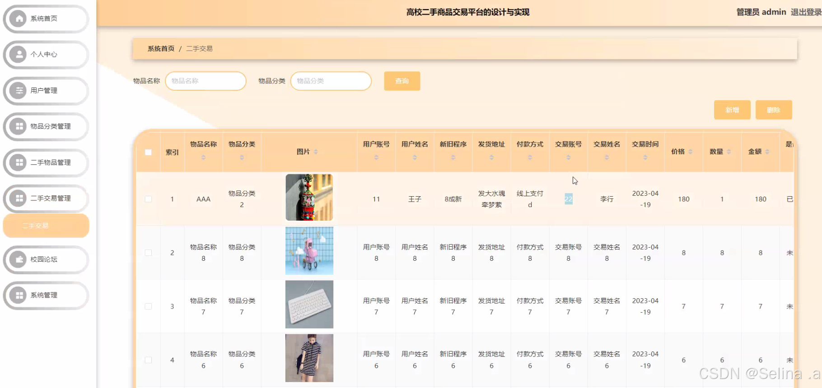Sort by 交易姓名 column arrows
822x388 pixels.
tap(607, 157)
